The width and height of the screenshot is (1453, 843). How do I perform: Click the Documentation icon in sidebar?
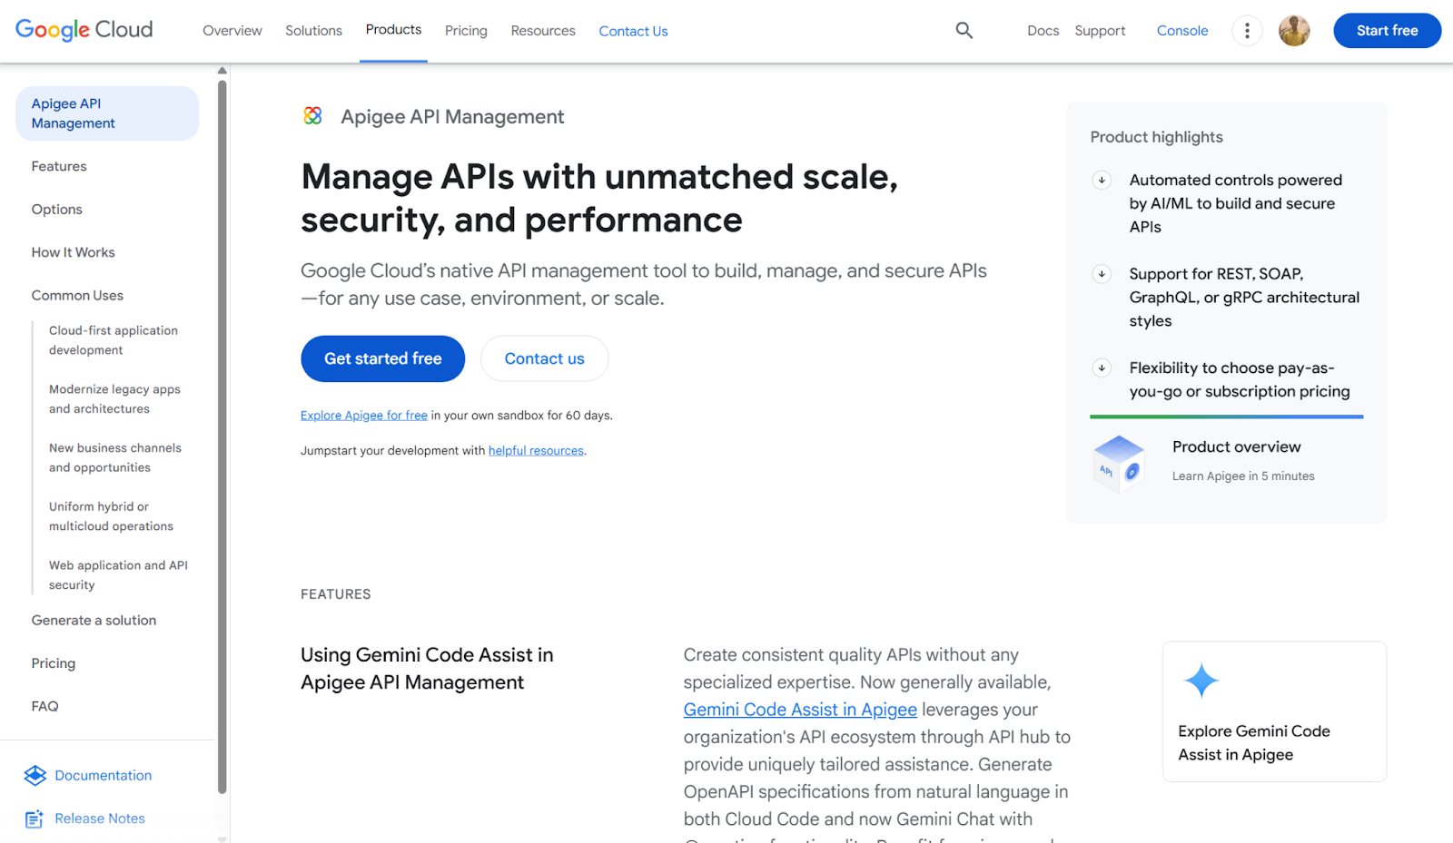point(35,776)
